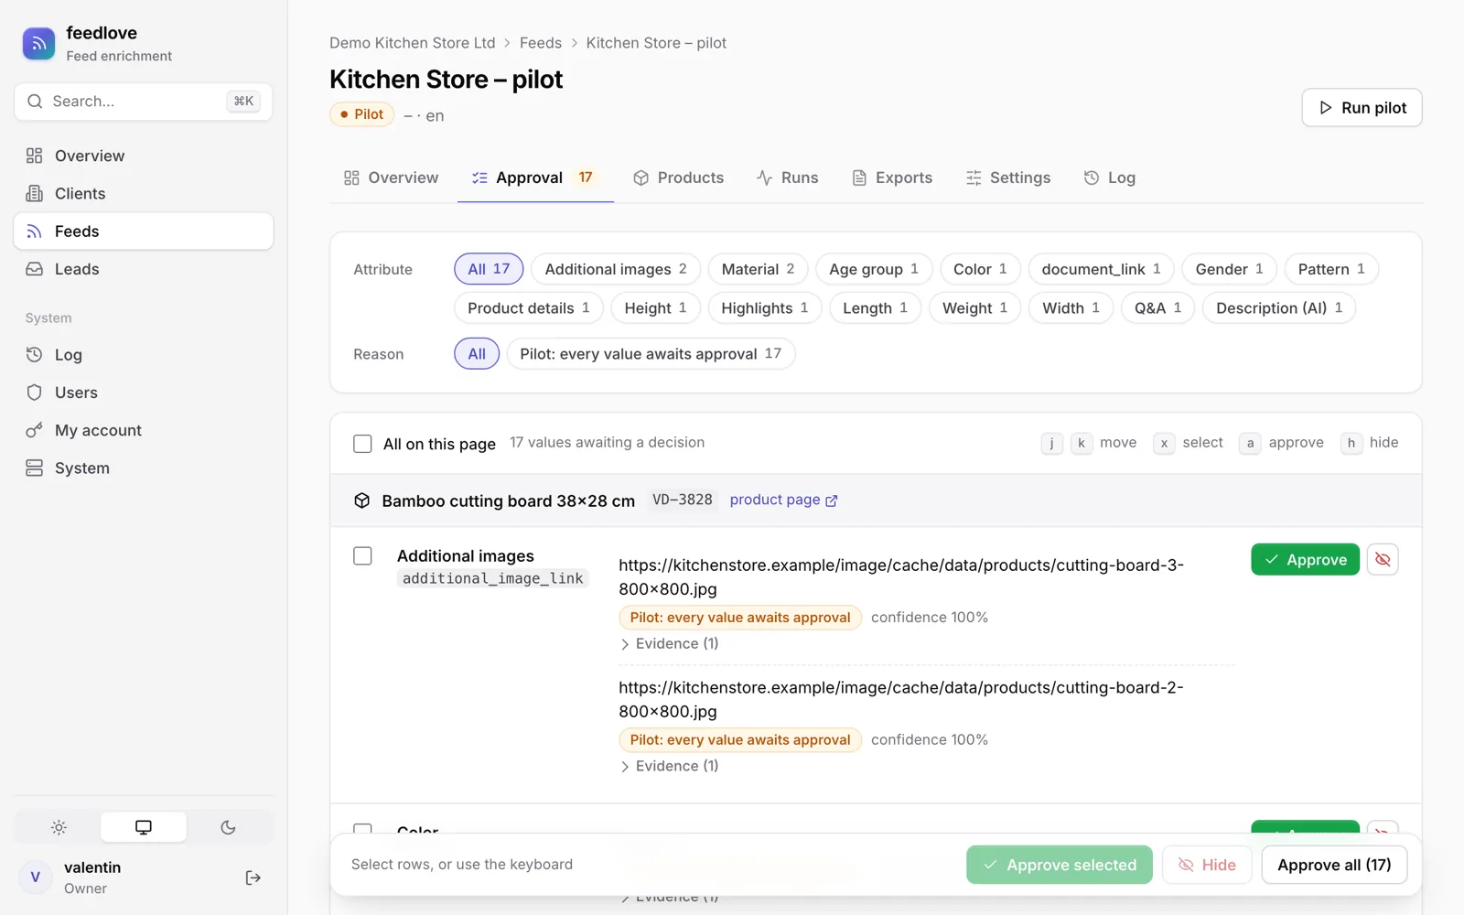This screenshot has width=1464, height=915.
Task: Switch to the Runs tab
Action: [x=788, y=178]
